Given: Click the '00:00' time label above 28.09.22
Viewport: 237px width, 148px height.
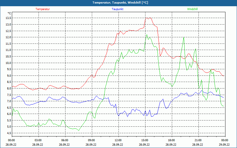Looking at the screenshot, I should click(x=12, y=140).
